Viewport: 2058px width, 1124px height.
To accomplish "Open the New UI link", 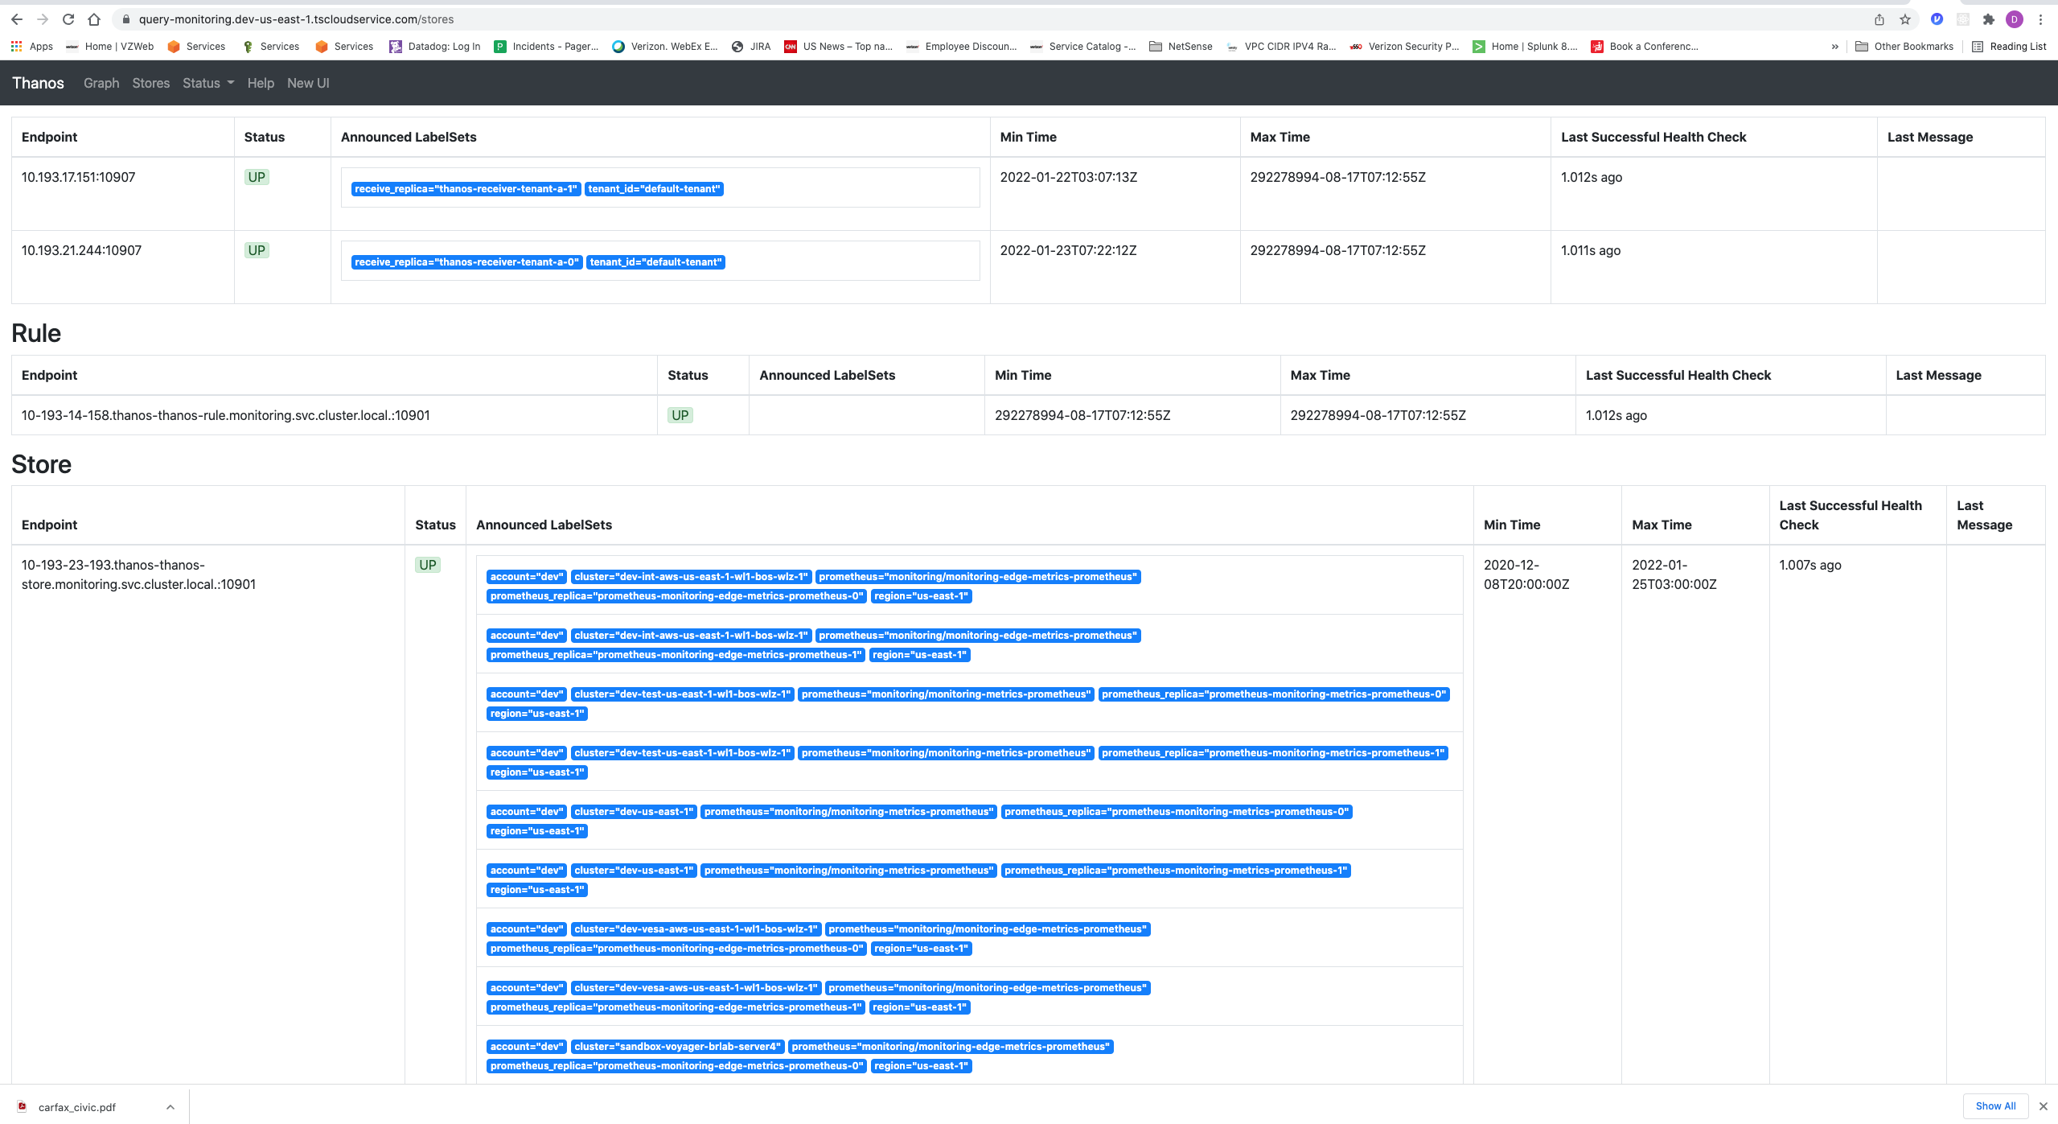I will [x=308, y=83].
